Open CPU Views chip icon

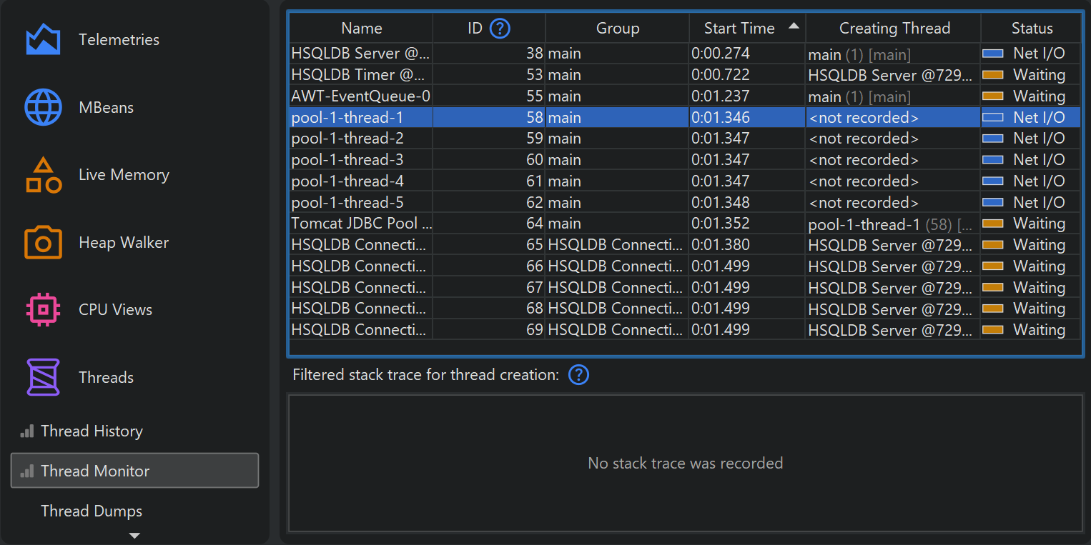[43, 310]
